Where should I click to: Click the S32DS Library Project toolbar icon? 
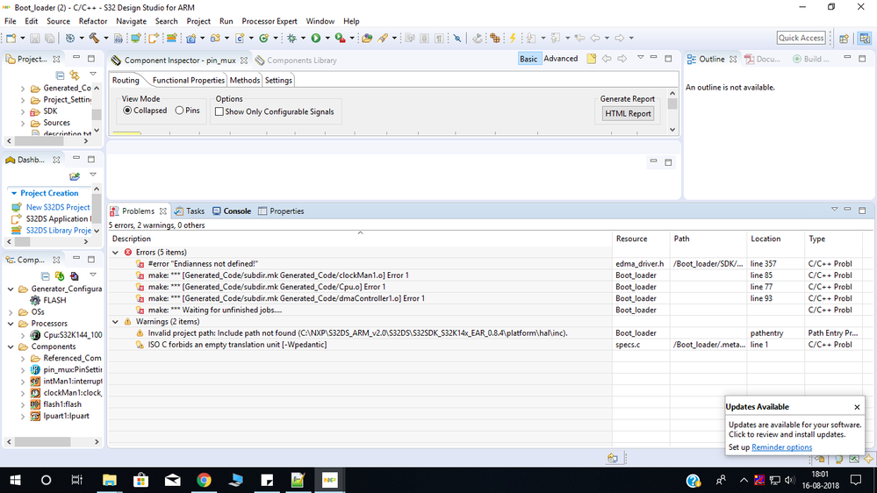pyautogui.click(x=172, y=38)
